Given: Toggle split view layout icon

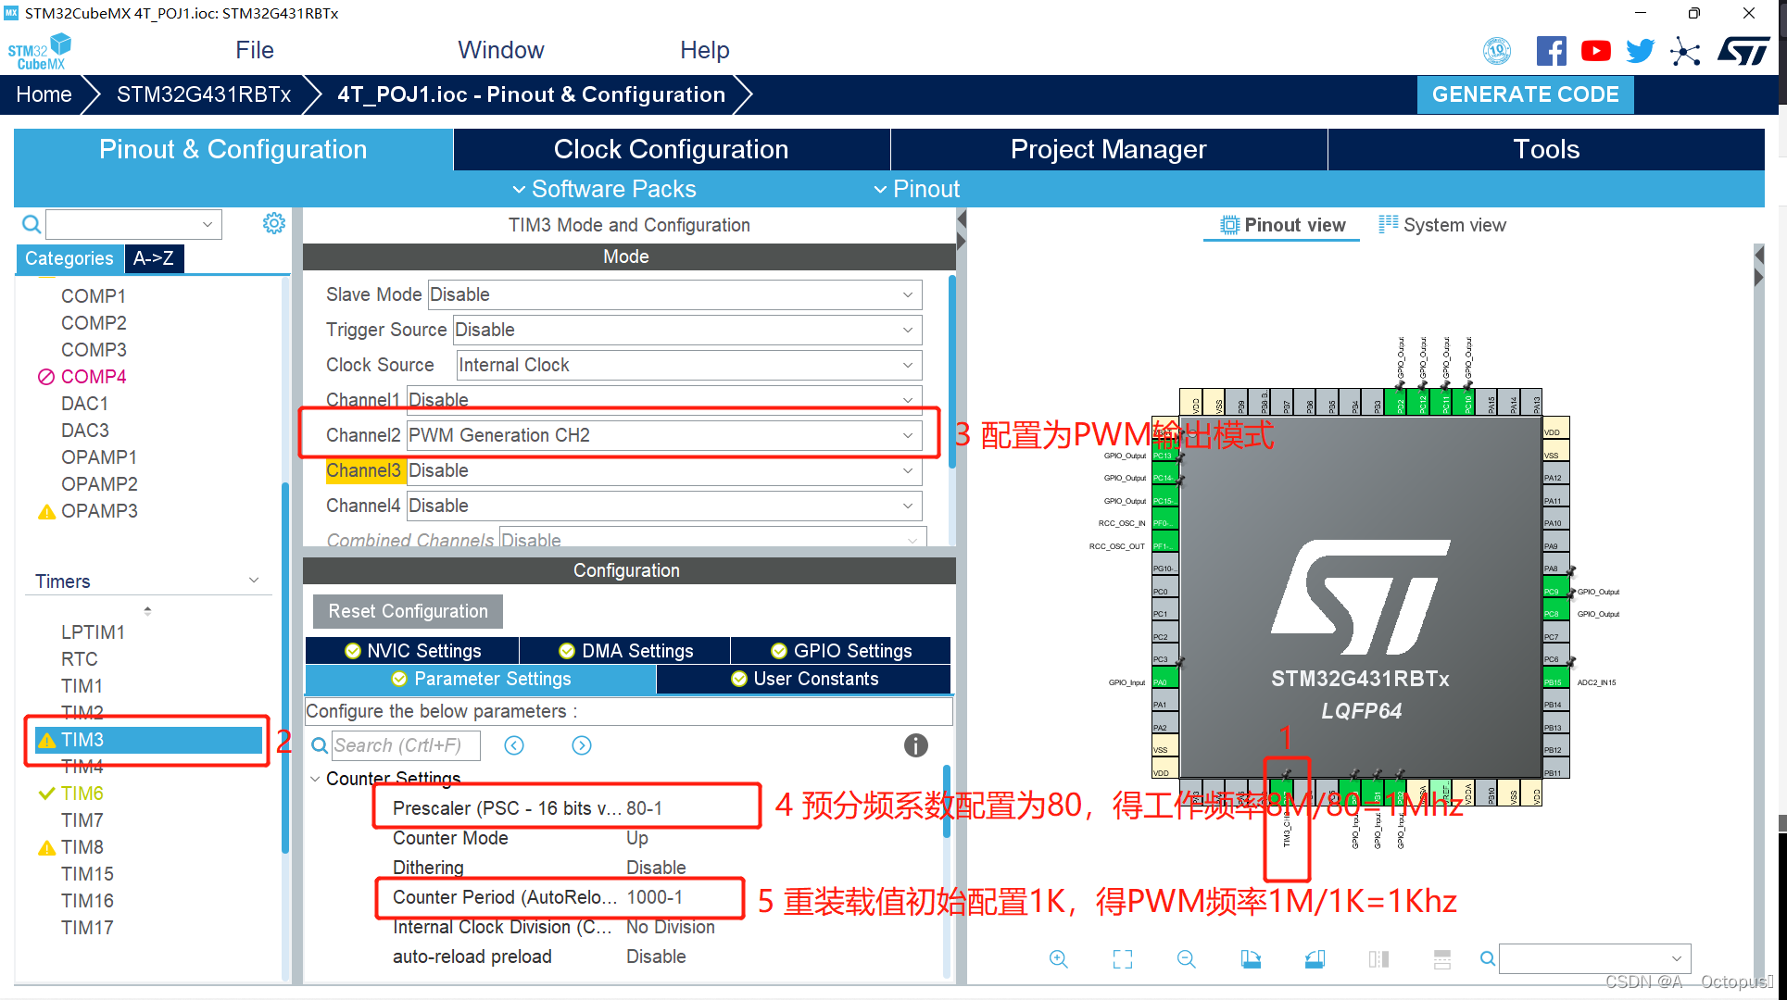Looking at the screenshot, I should point(1378,959).
